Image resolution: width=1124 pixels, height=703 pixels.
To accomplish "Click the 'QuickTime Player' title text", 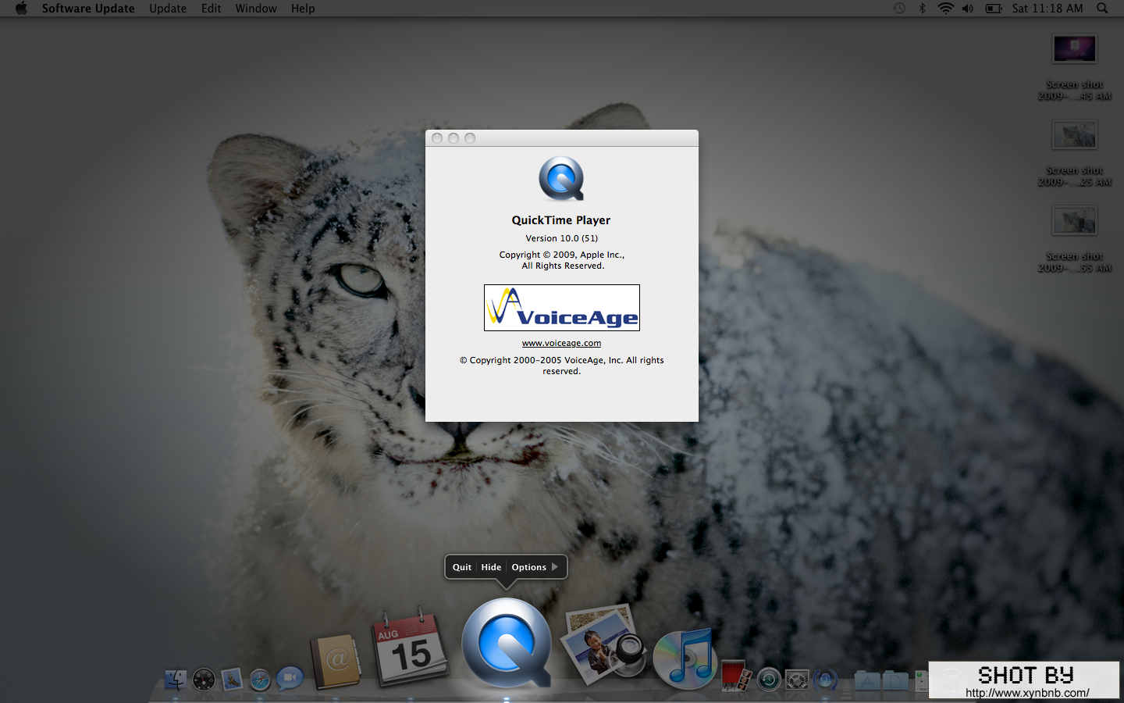I will tap(561, 220).
